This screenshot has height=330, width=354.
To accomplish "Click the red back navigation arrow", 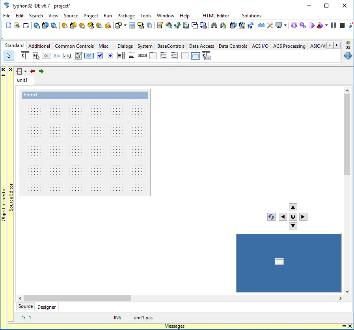I will pos(32,71).
